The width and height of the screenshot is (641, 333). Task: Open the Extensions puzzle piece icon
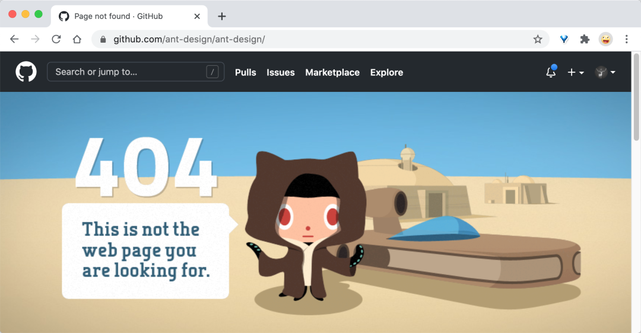(585, 39)
